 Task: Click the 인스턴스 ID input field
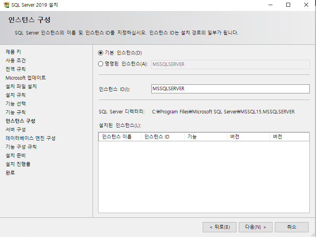[x=231, y=89]
